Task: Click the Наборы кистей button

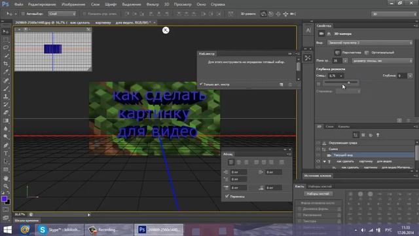Action: [x=318, y=193]
